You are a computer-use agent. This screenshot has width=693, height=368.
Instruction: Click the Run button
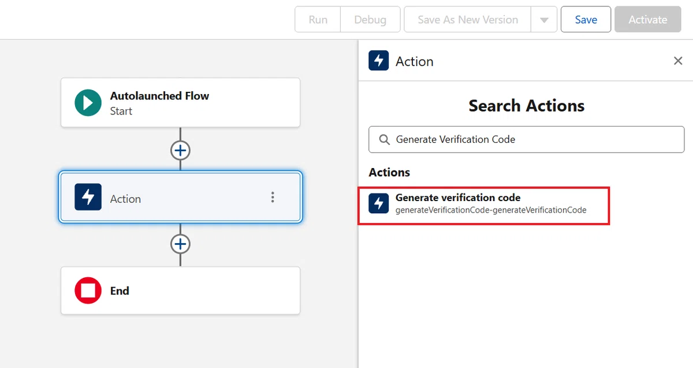pyautogui.click(x=318, y=20)
